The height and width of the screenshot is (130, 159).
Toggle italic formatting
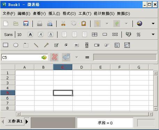coord(40,34)
